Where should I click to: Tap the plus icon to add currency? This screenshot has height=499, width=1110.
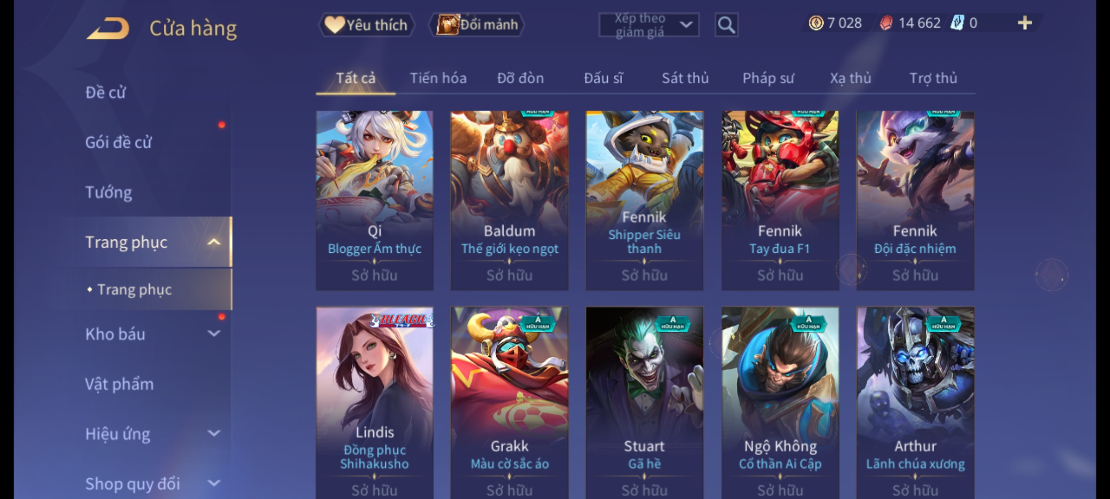[1025, 23]
